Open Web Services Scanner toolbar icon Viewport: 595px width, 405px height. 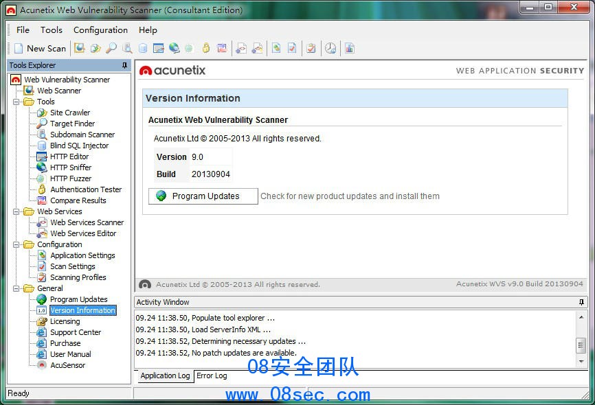point(241,48)
